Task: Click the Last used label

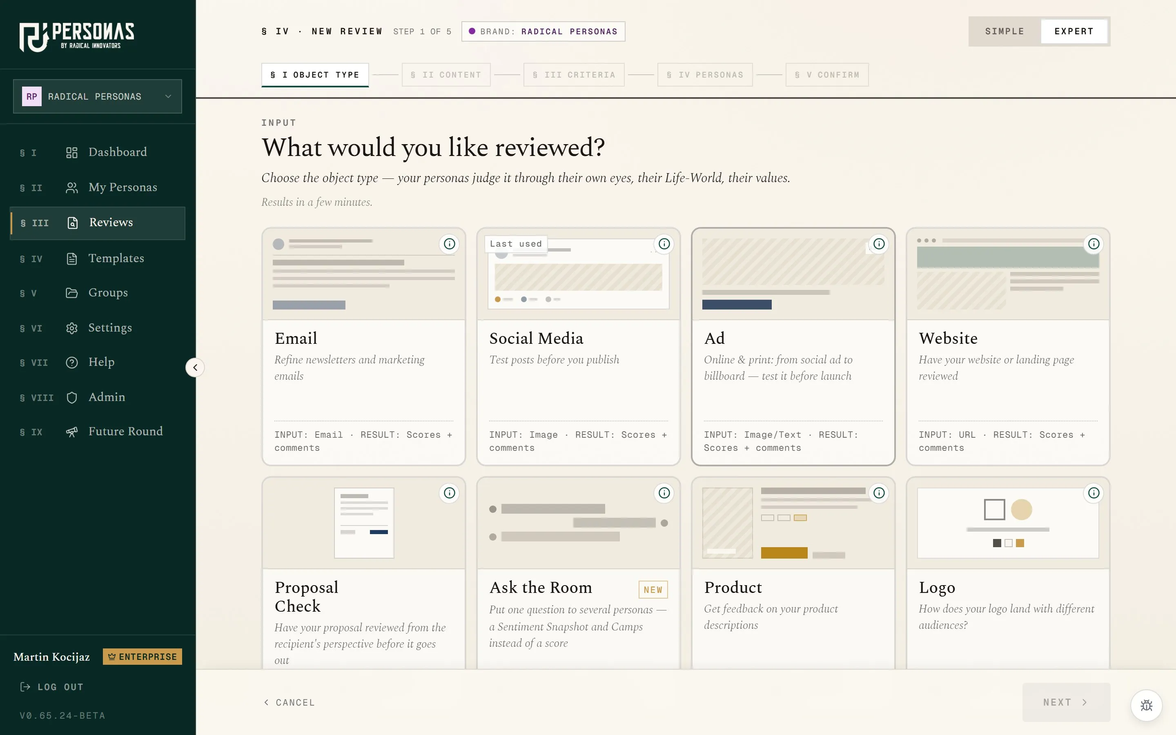Action: coord(516,243)
